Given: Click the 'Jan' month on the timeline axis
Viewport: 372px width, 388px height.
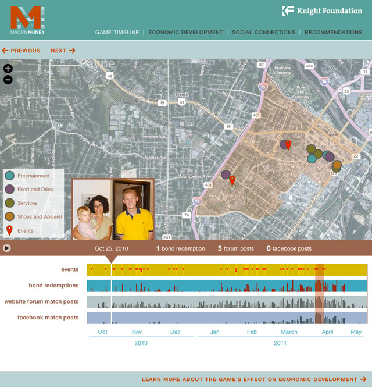Looking at the screenshot, I should (x=214, y=332).
